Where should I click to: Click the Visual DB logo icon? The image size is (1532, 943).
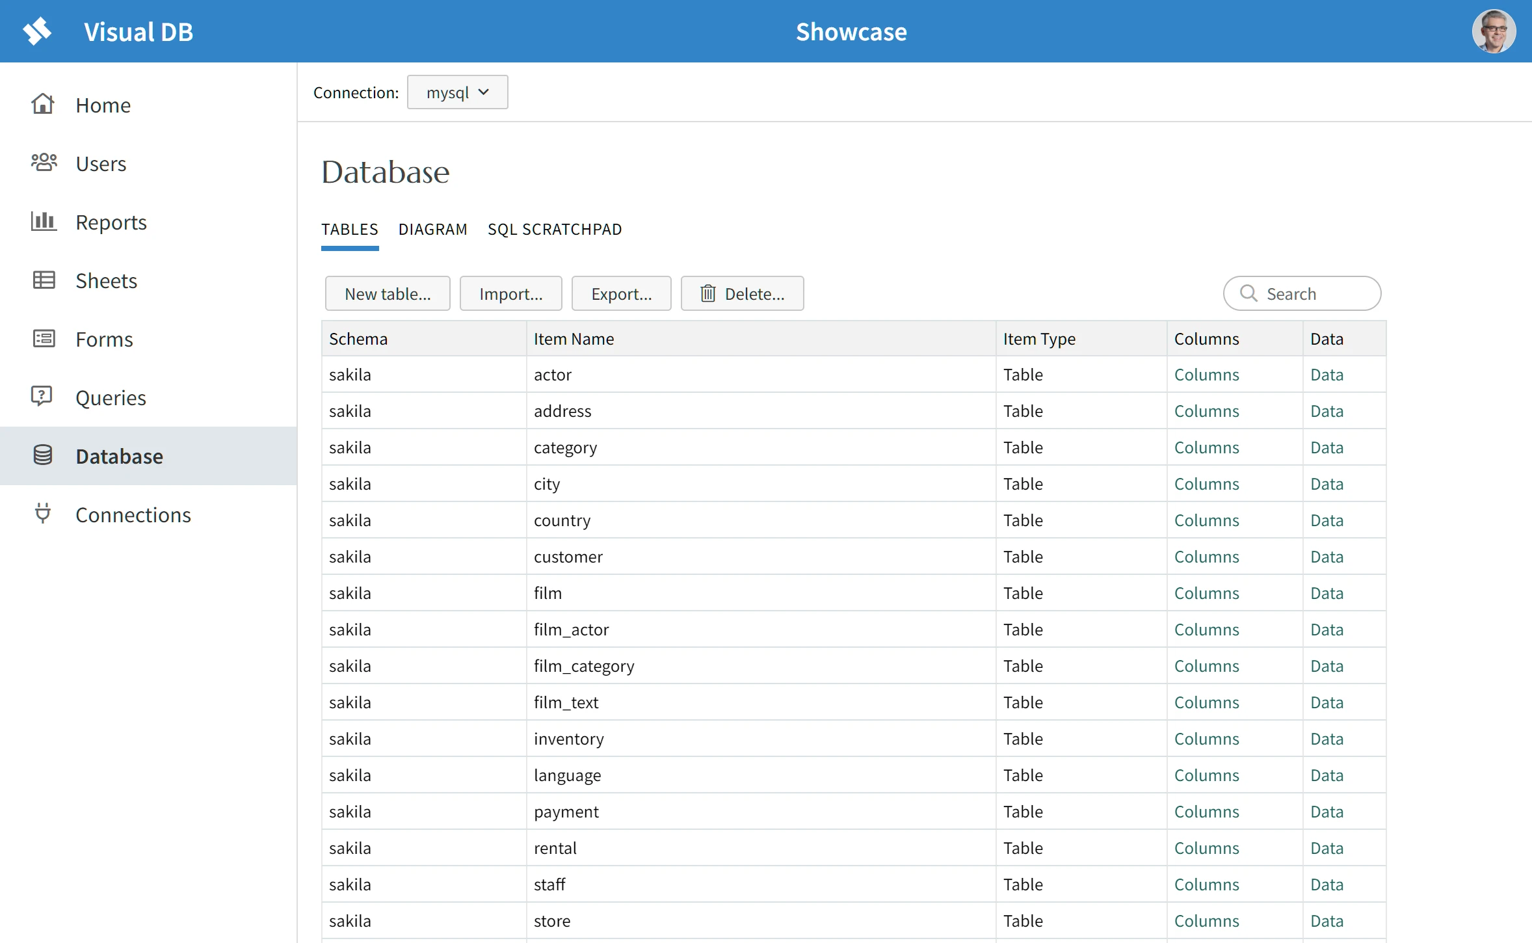(x=37, y=31)
